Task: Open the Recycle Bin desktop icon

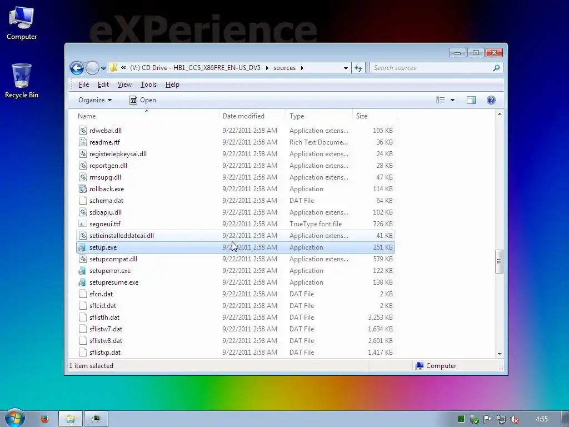Action: pos(22,81)
